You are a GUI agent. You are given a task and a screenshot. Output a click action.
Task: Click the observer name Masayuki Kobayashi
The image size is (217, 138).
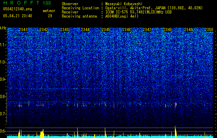(124, 4)
